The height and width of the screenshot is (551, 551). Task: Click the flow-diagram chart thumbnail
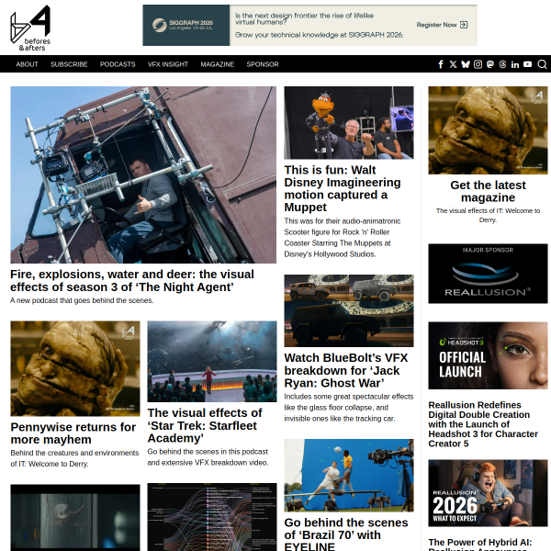(x=212, y=517)
